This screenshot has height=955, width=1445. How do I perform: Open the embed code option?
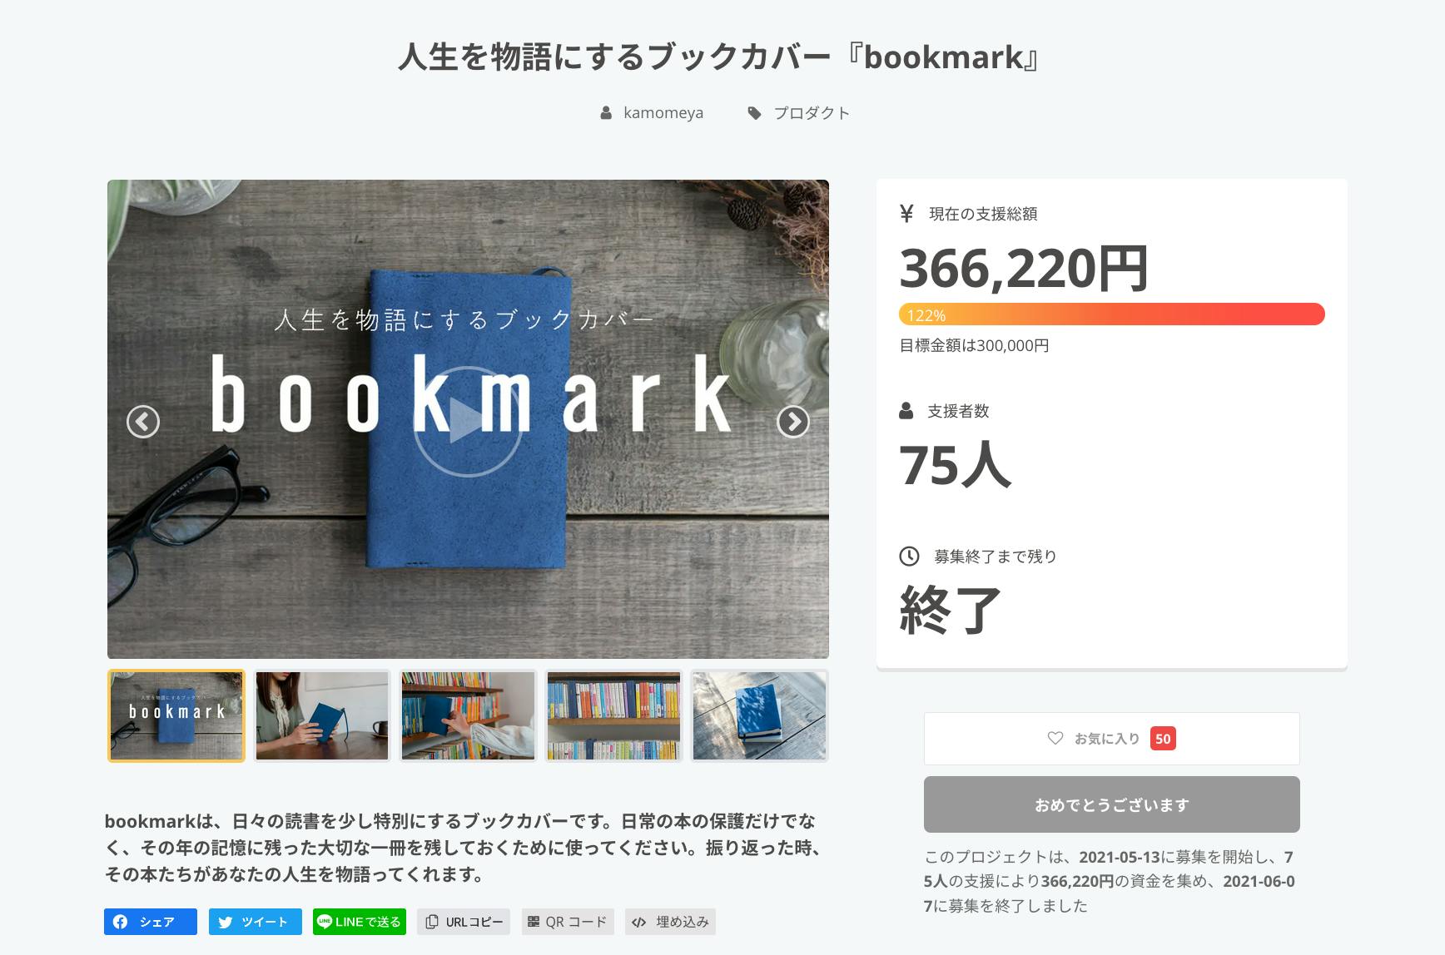(x=670, y=922)
